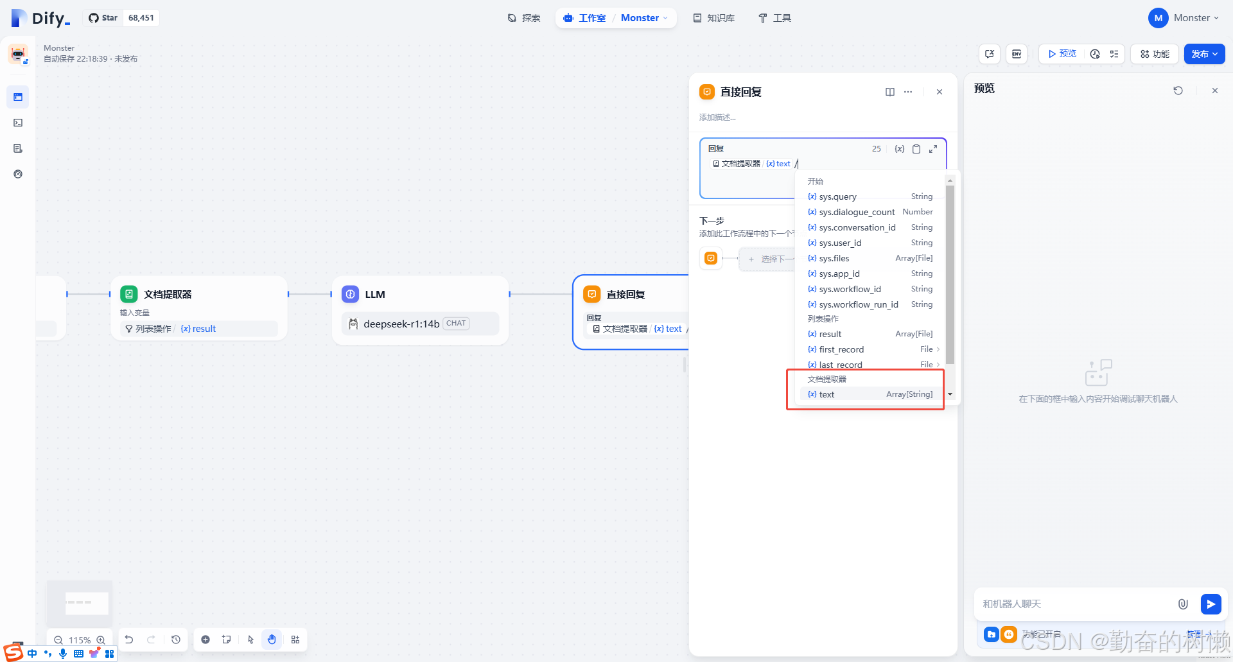Image resolution: width=1233 pixels, height=662 pixels.
Task: Expand the Monster app switcher dropdown
Action: (644, 18)
